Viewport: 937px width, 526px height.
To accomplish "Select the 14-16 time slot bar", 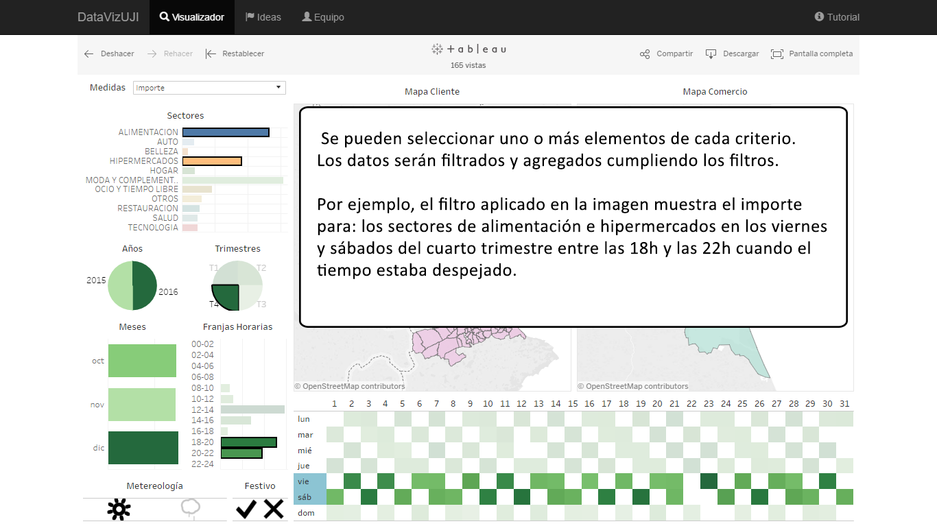I will click(236, 420).
